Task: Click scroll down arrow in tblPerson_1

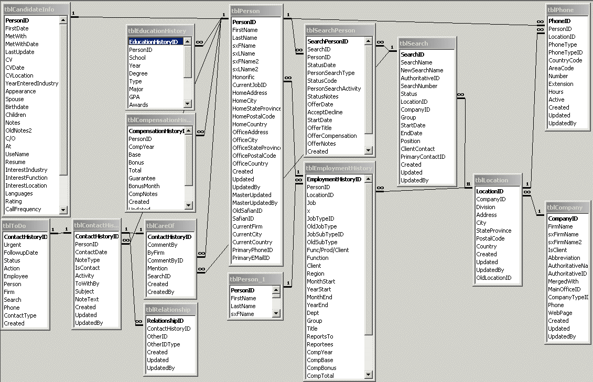Action: [x=276, y=313]
